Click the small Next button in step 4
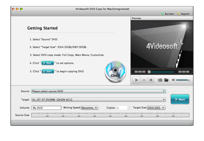 [48, 63]
